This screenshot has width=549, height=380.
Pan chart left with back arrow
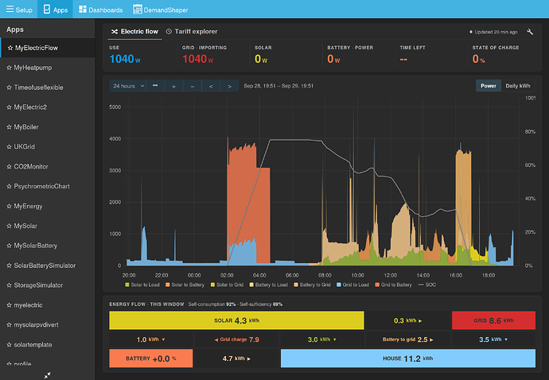(x=211, y=86)
